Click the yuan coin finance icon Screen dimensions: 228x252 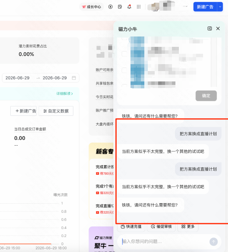click(110, 7)
